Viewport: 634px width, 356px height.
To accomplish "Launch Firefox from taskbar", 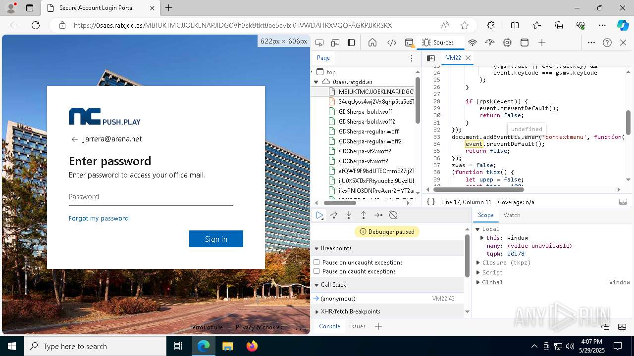I will (252, 346).
